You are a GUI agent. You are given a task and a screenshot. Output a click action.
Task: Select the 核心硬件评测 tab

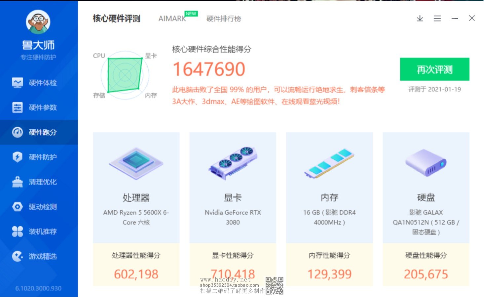pyautogui.click(x=116, y=19)
